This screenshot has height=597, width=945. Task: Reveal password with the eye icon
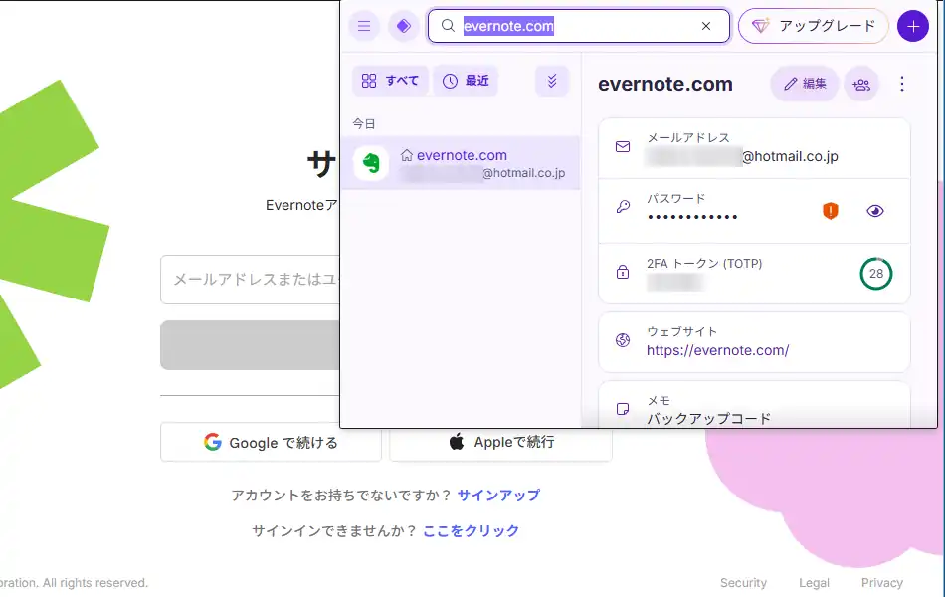pyautogui.click(x=875, y=210)
